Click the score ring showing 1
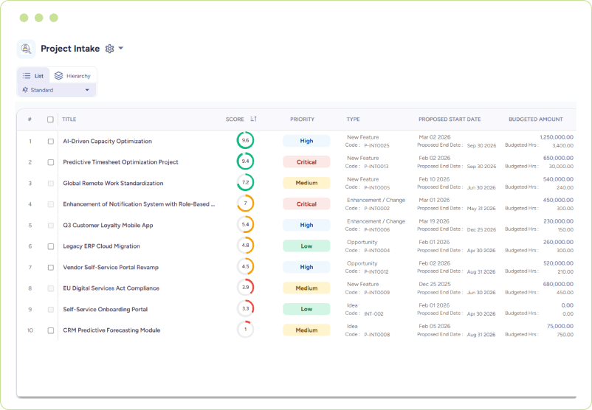Viewport: 592px width, 410px height. pyautogui.click(x=245, y=330)
